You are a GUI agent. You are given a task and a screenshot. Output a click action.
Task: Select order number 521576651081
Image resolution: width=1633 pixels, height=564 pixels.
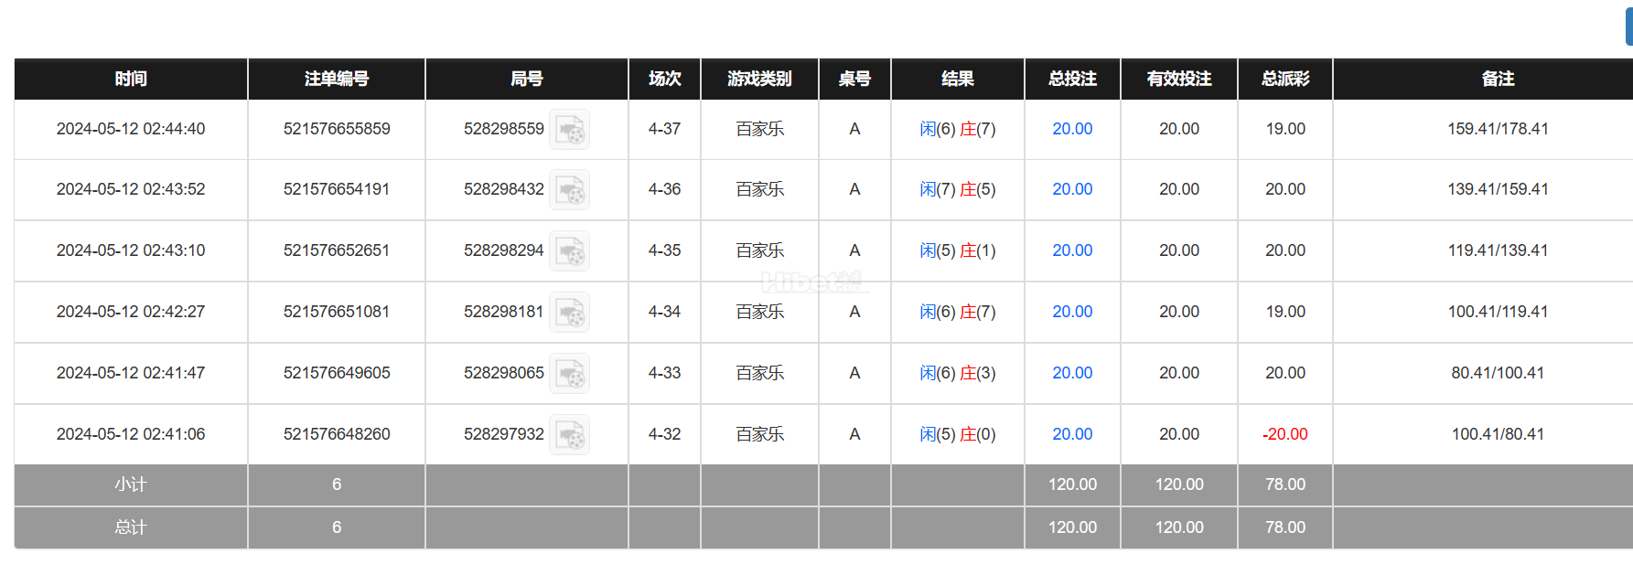(x=337, y=312)
